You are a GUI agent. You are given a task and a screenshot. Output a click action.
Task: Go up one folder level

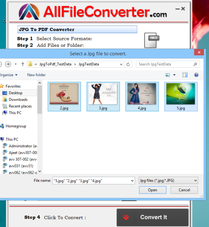22,64
